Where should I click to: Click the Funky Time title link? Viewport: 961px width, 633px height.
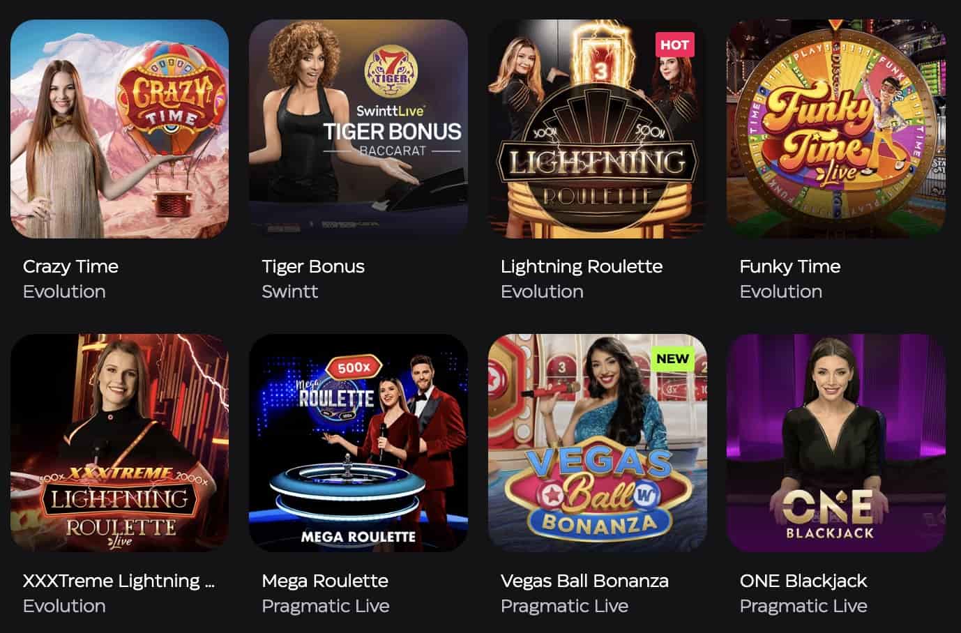coord(790,266)
